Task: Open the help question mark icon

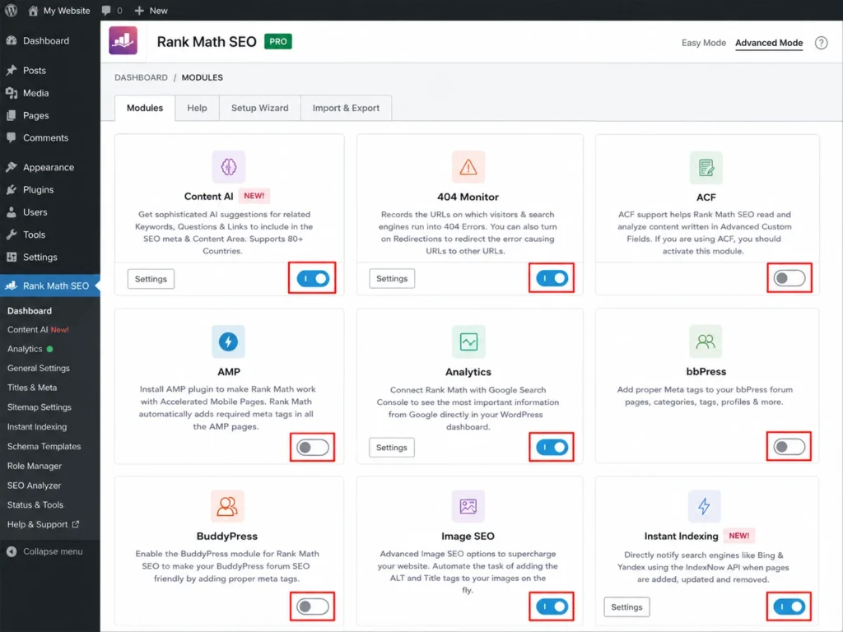Action: tap(821, 43)
